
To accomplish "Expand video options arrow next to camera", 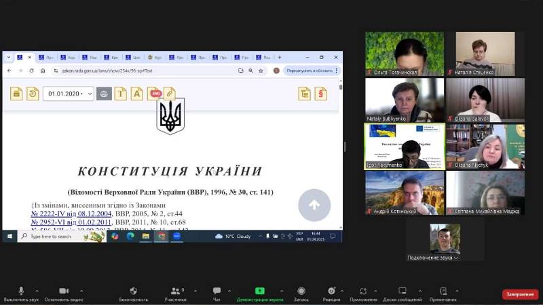I will [81, 291].
